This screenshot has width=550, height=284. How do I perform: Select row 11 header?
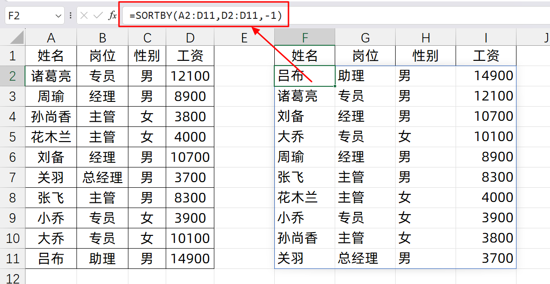[x=13, y=259]
